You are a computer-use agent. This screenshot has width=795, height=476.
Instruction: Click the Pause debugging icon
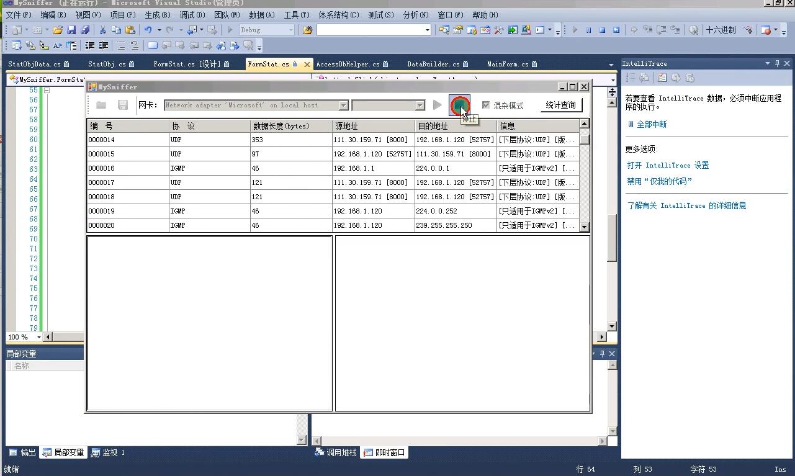(x=588, y=30)
